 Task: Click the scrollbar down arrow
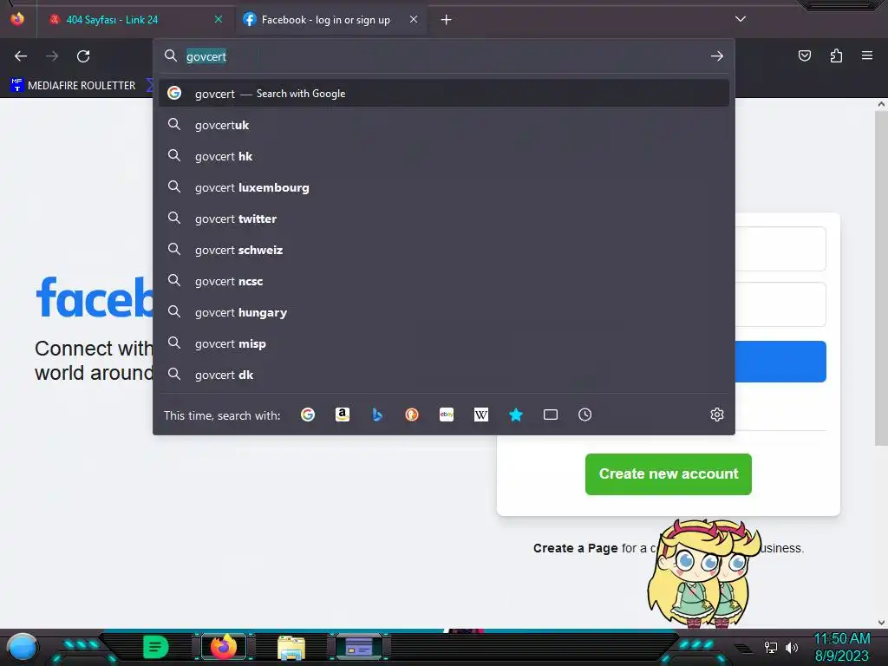pos(881,623)
